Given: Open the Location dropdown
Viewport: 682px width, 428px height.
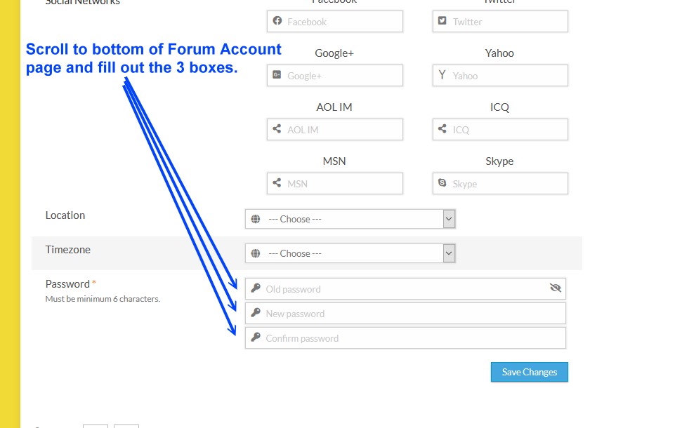Looking at the screenshot, I should (350, 219).
